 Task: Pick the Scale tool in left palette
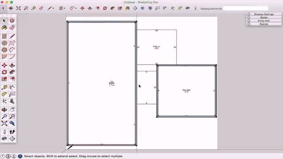[x=4, y=79]
